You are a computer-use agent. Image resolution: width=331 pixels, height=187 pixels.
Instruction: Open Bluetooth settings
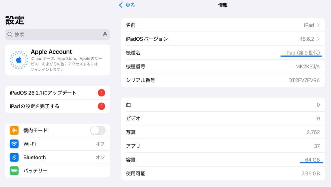(x=57, y=157)
